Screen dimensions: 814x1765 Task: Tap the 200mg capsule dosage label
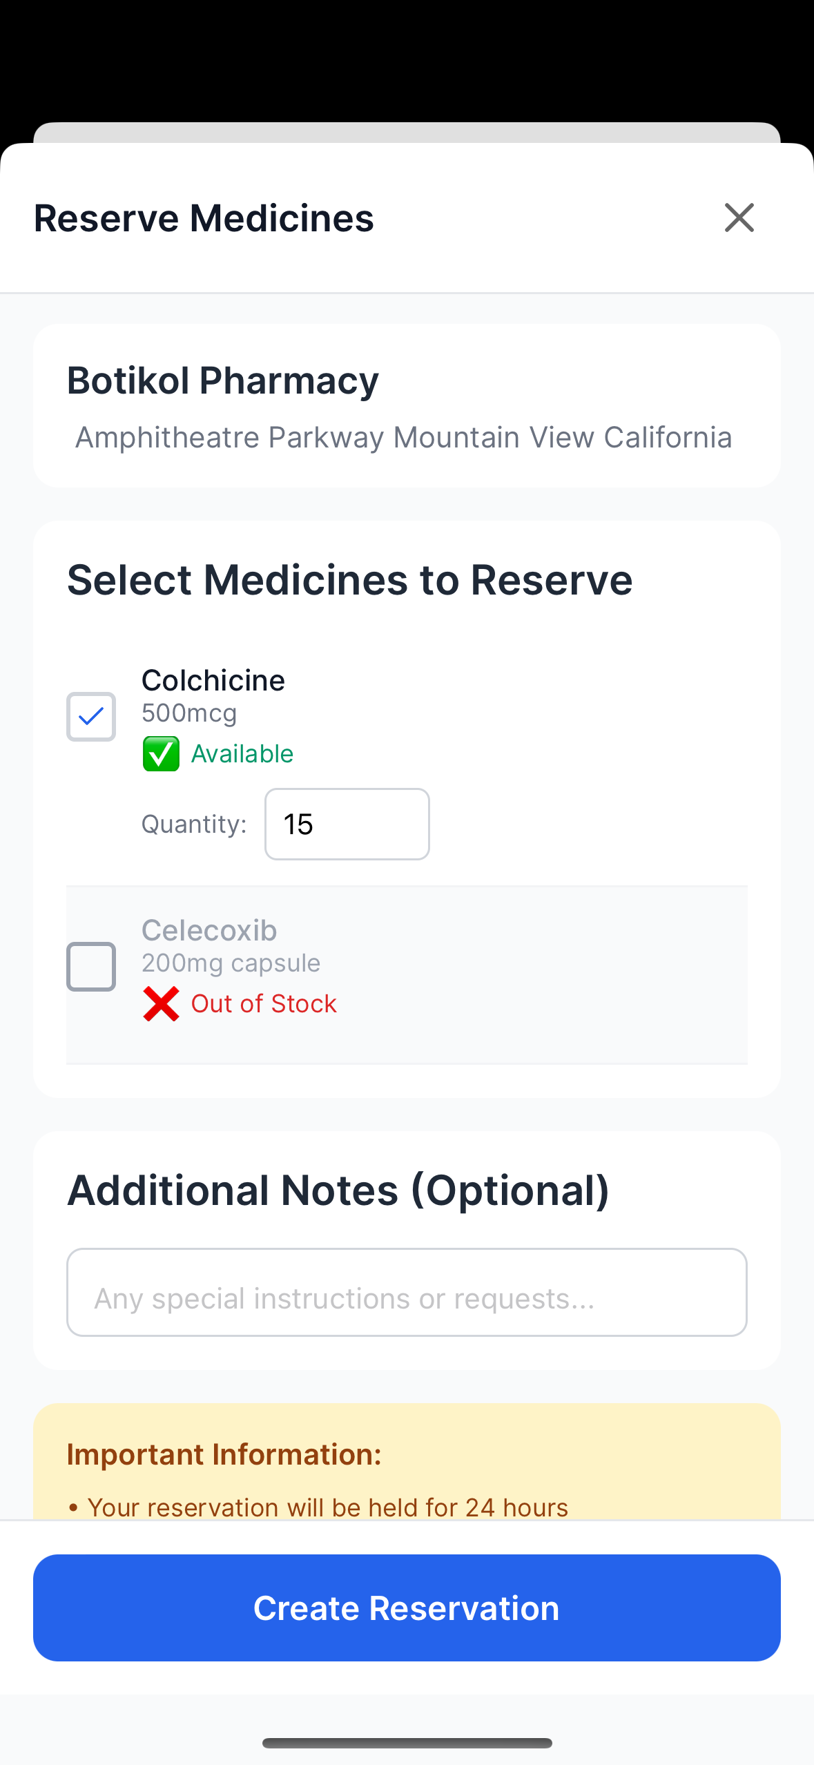(x=231, y=963)
